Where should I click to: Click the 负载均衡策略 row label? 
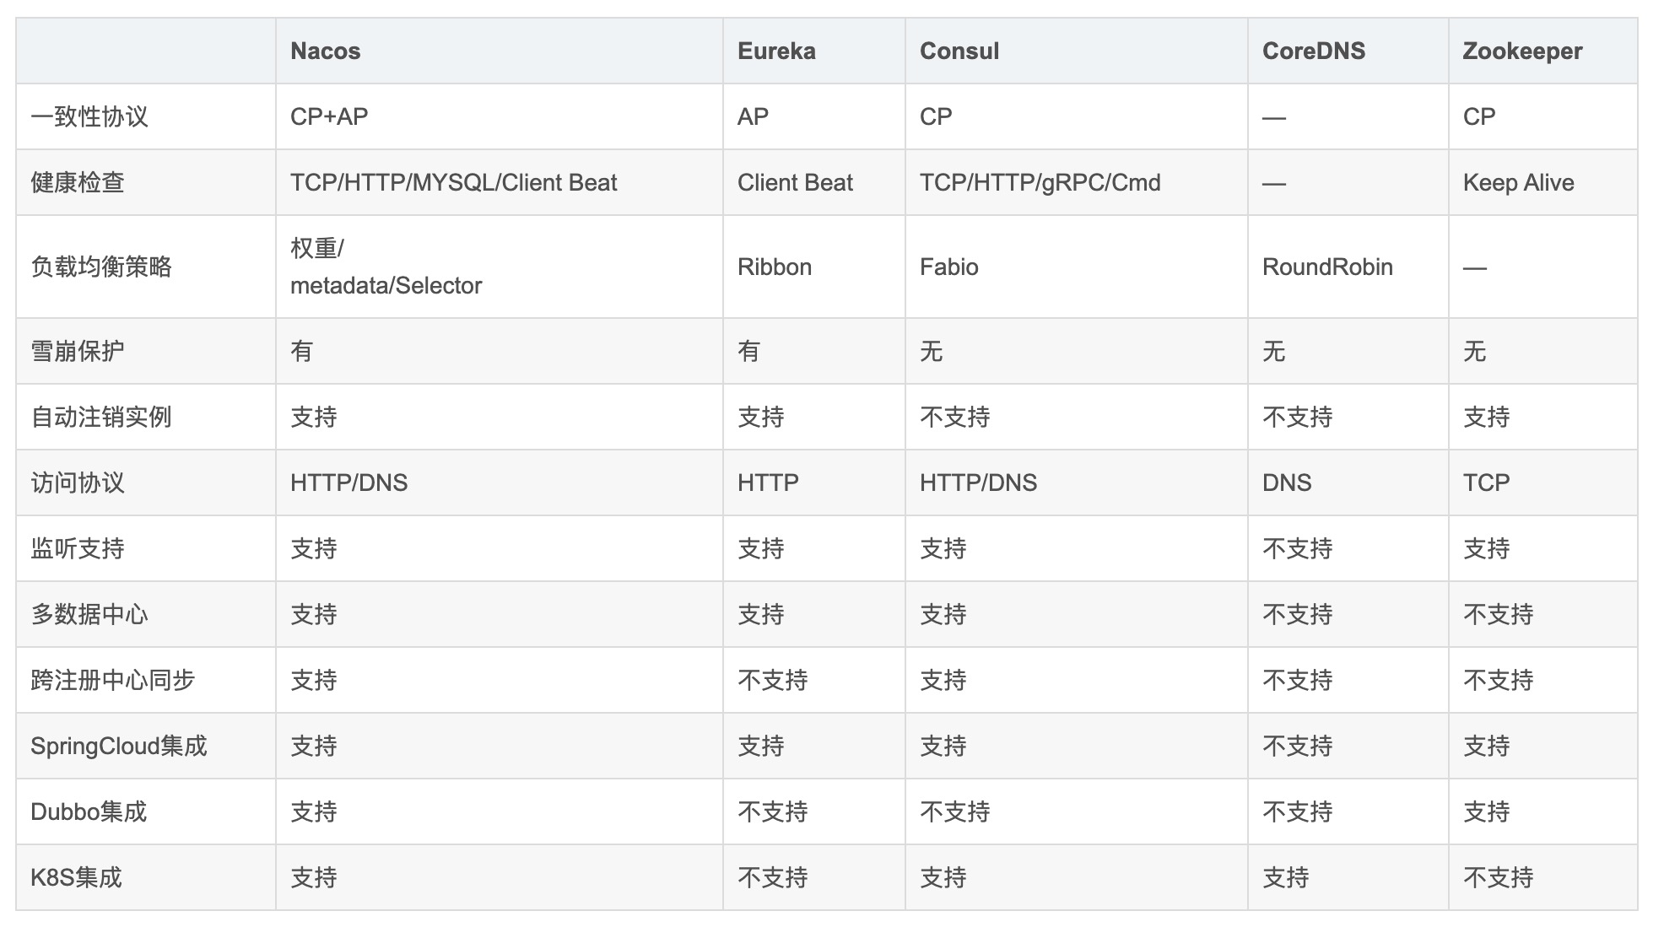coord(101,267)
